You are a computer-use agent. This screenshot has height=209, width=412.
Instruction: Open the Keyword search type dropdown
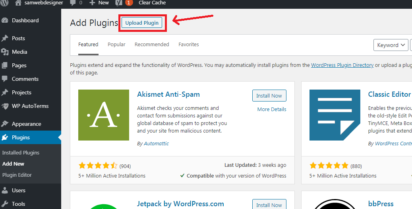(x=391, y=45)
